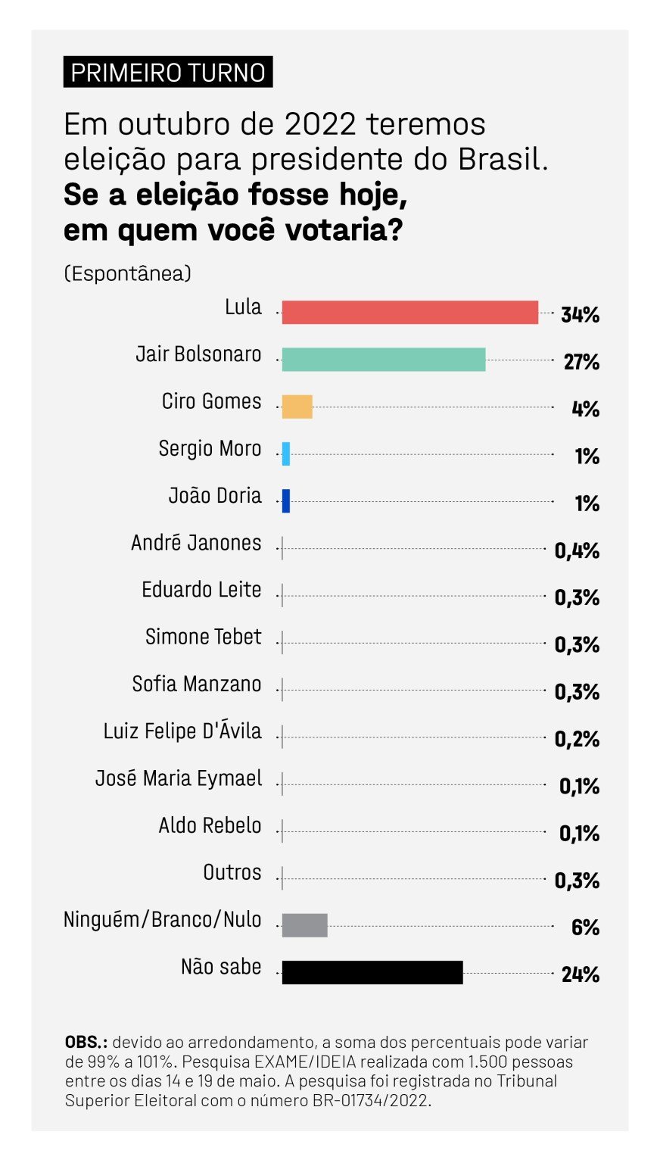The image size is (660, 1163).
Task: Click the PRIMEIRO TURNO header label
Action: point(168,73)
